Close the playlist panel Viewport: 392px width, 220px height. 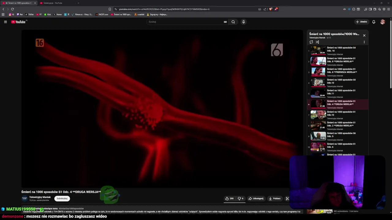[x=364, y=35]
